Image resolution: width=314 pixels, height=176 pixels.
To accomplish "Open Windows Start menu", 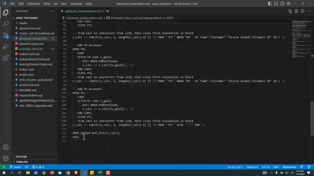I will click(4, 173).
